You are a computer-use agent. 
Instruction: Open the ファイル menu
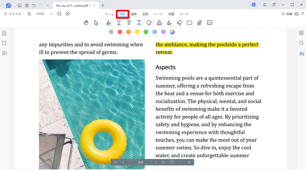(12, 14)
